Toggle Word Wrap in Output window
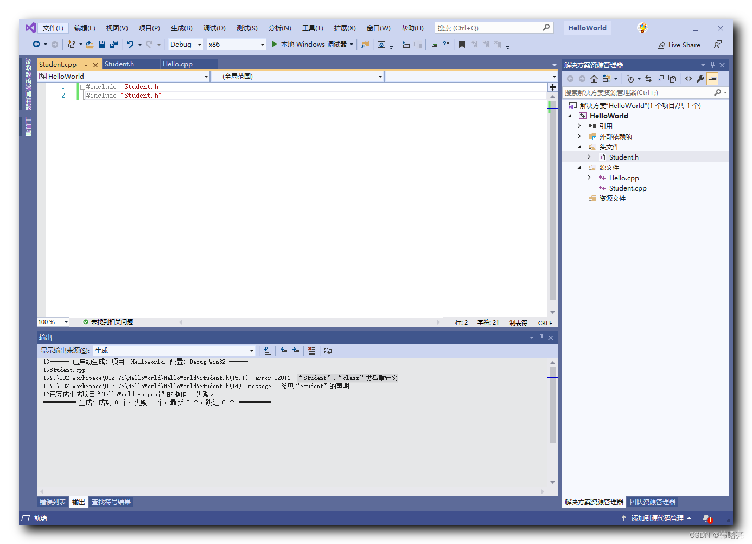 [x=328, y=351]
